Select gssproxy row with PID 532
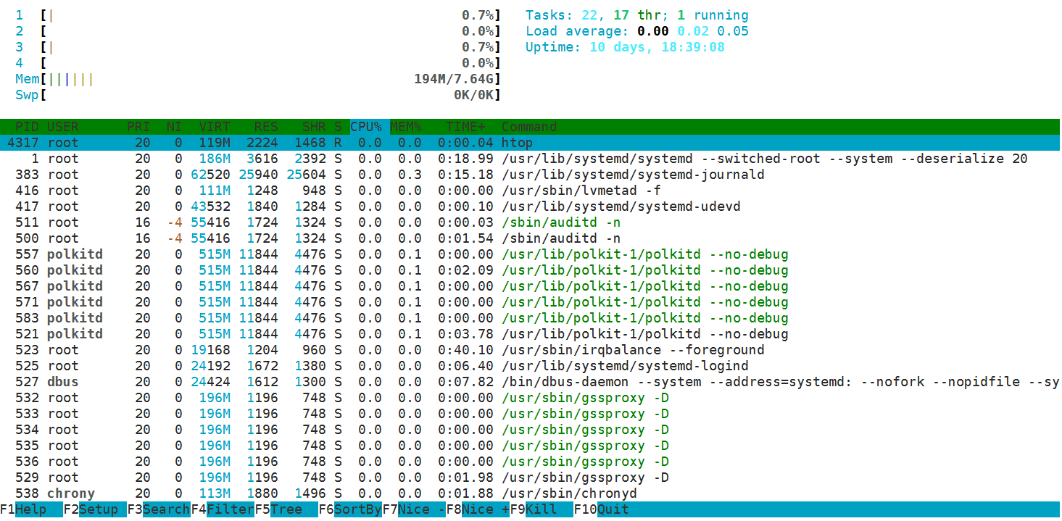 530,398
